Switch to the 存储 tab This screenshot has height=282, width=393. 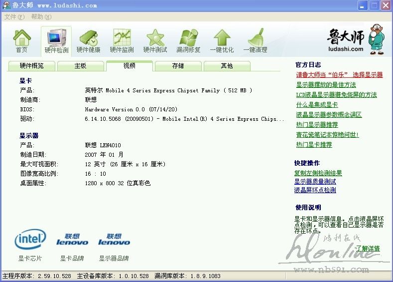(x=178, y=66)
